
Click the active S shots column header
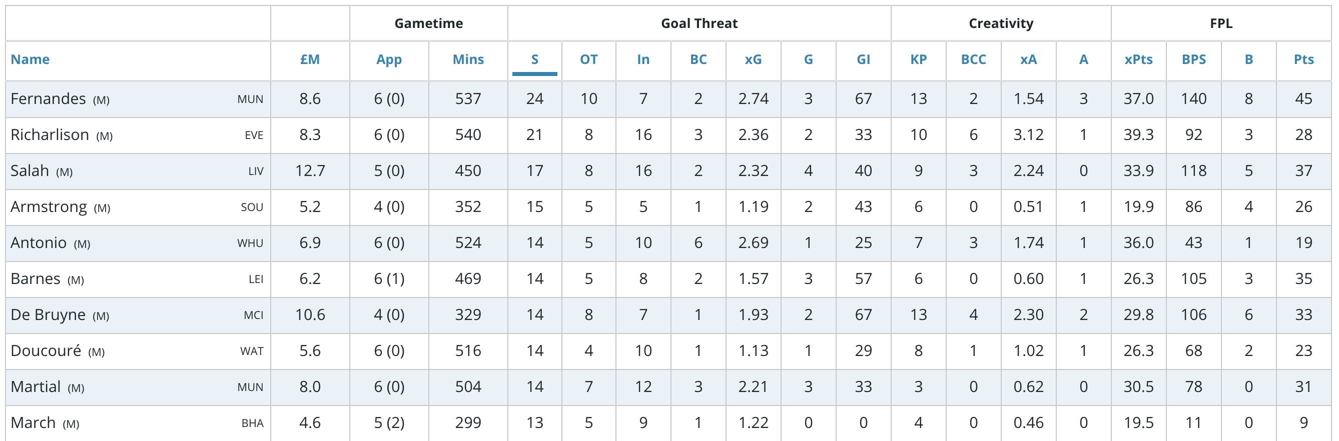pyautogui.click(x=534, y=59)
